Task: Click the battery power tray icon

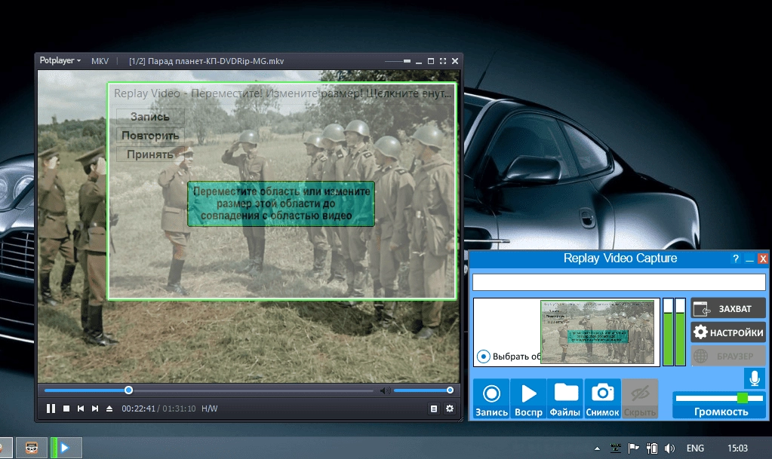Action: click(x=652, y=448)
